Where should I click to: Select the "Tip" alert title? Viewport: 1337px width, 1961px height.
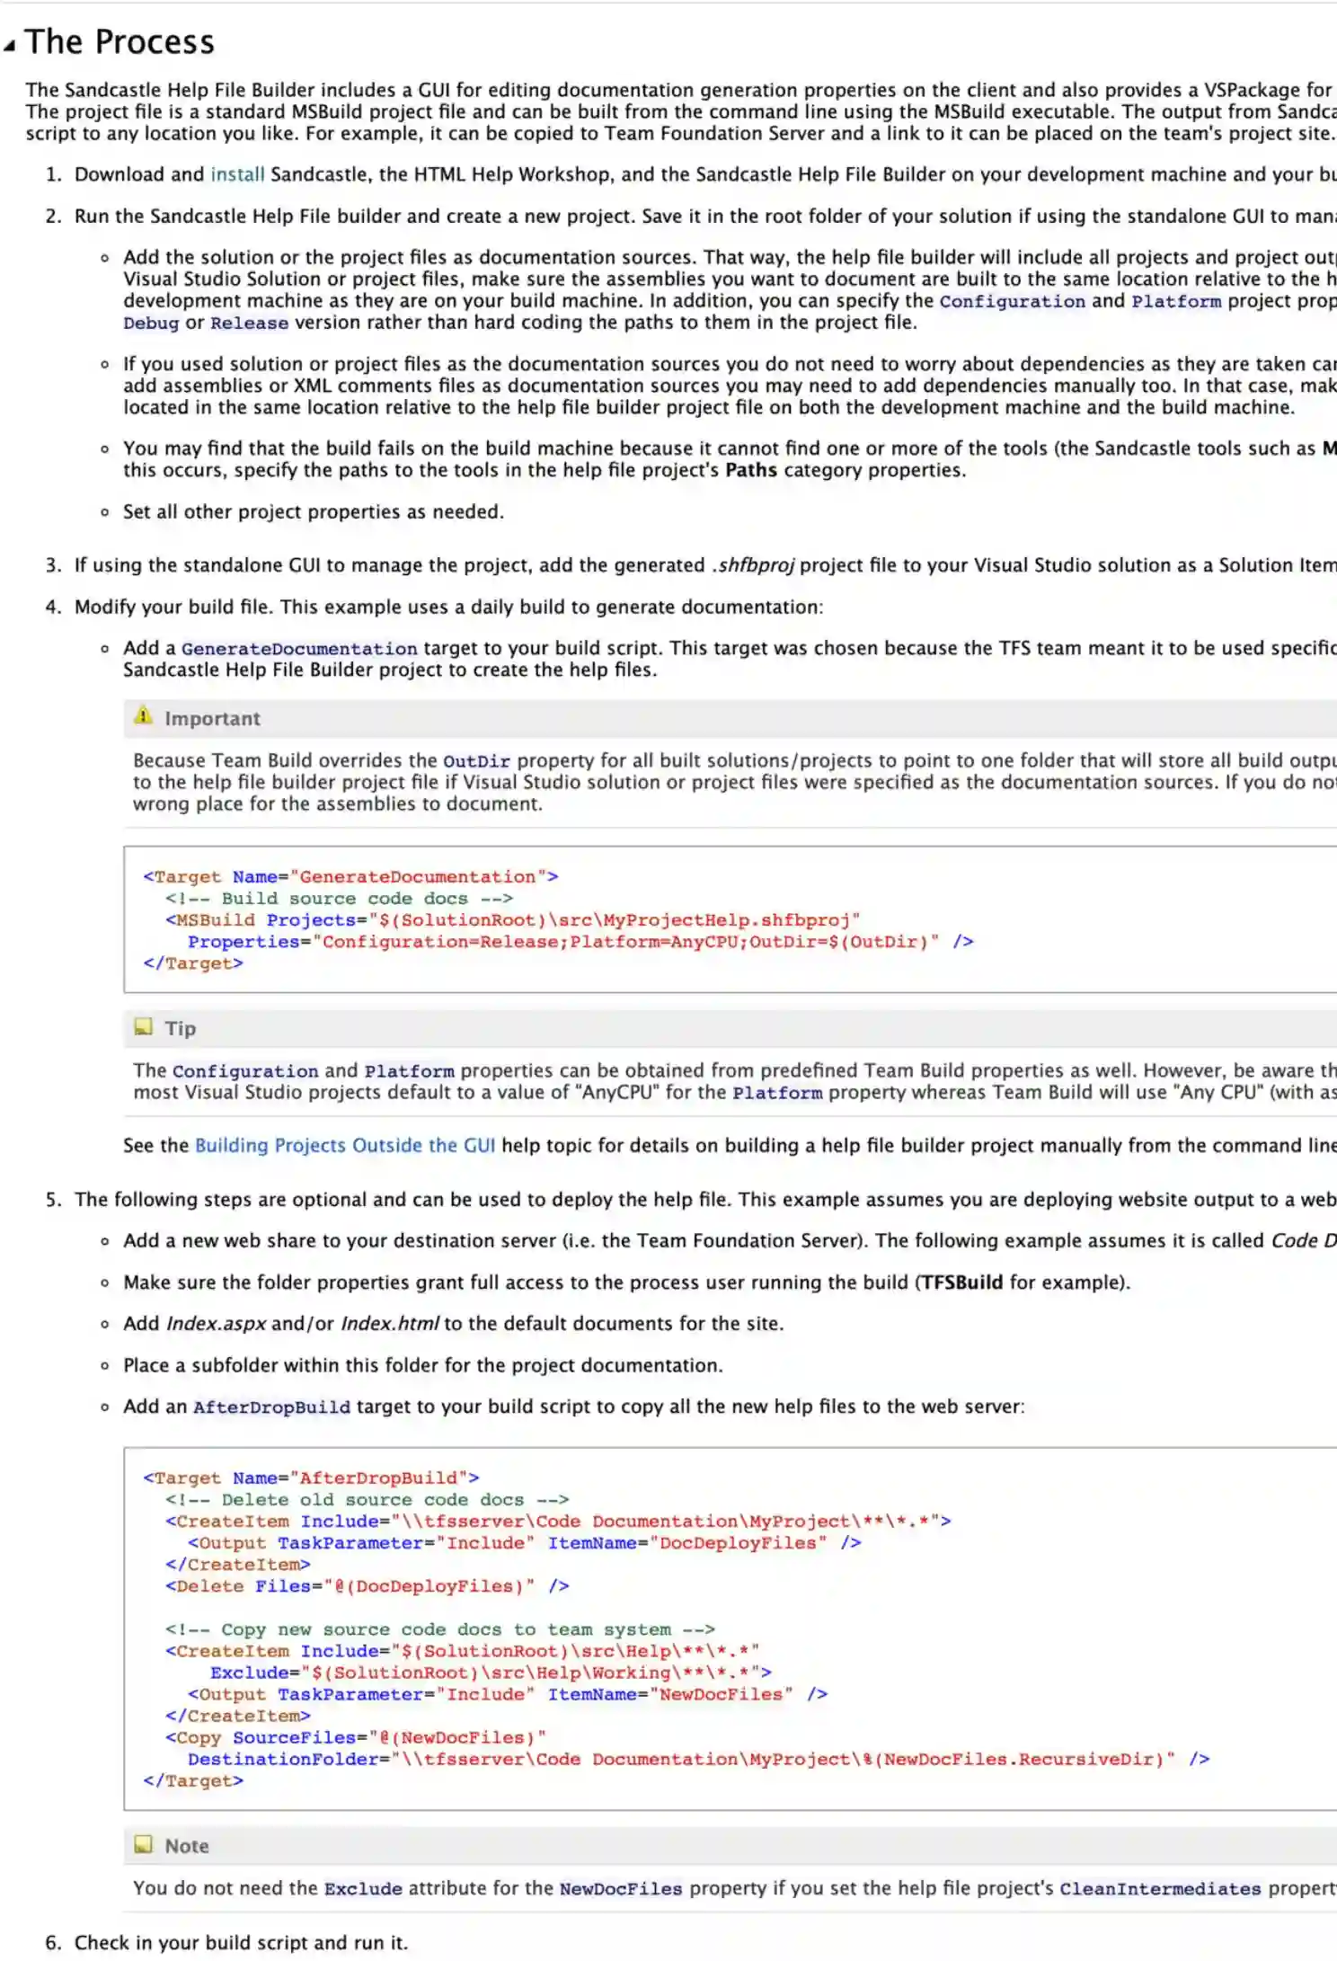pos(180,1028)
